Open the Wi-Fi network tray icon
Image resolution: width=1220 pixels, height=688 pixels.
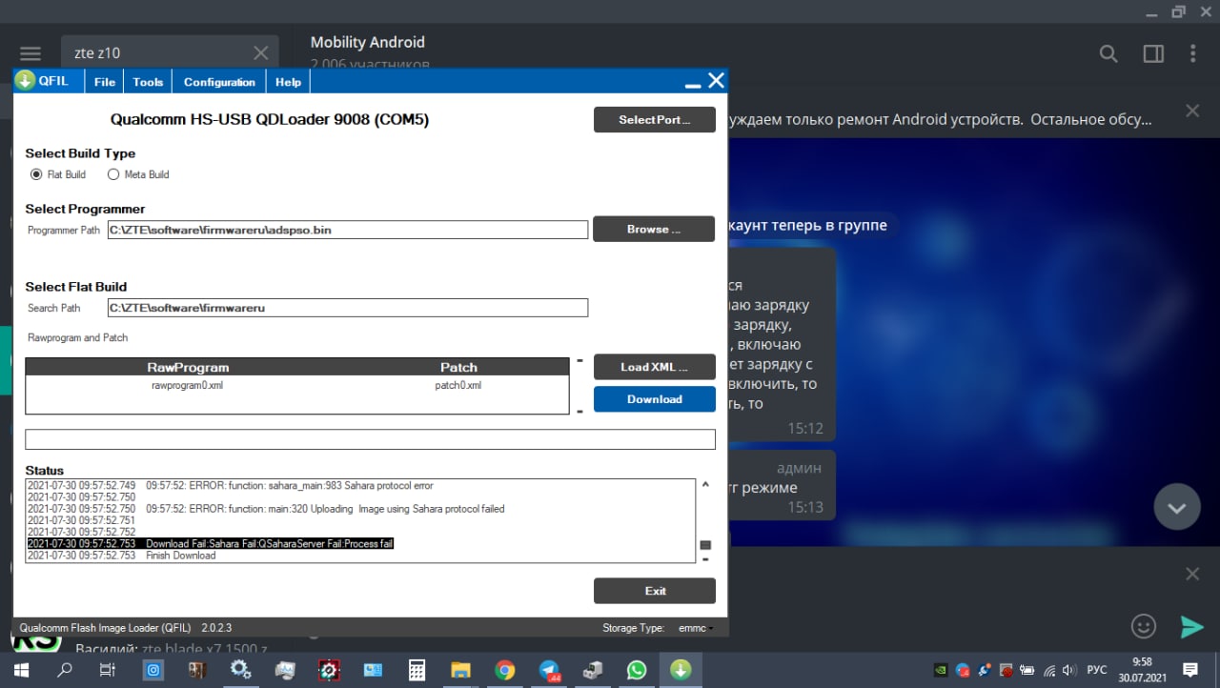pyautogui.click(x=1048, y=670)
